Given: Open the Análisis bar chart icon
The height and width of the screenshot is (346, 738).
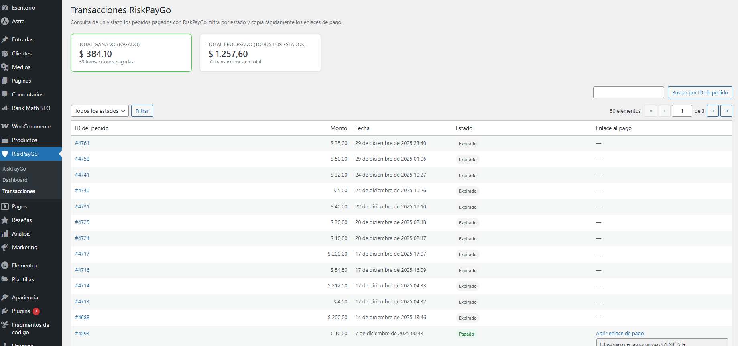Looking at the screenshot, I should [5, 234].
